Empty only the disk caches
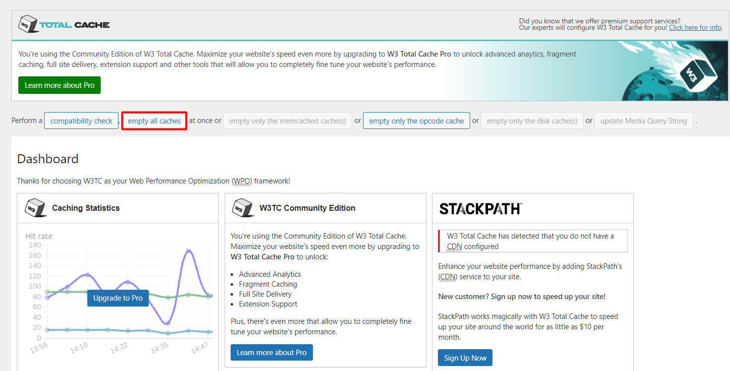Screen dimensions: 730x371 click(x=532, y=121)
